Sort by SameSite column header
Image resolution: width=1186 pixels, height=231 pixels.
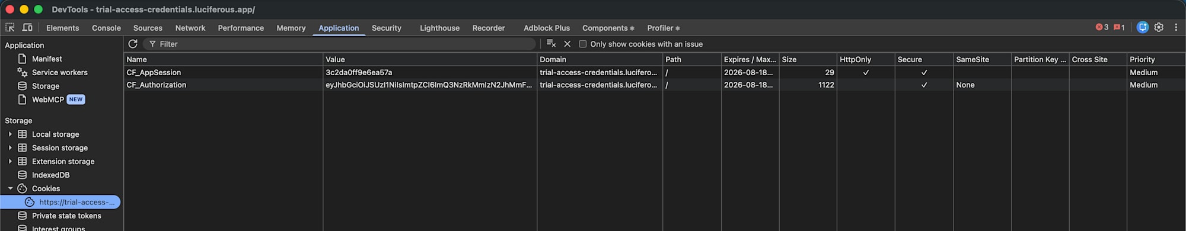pyautogui.click(x=982, y=59)
